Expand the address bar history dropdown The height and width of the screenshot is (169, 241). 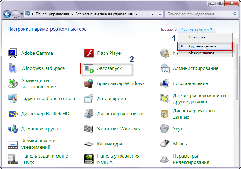(x=152, y=14)
